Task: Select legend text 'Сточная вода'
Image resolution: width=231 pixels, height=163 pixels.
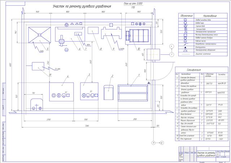Action: pos(201,29)
